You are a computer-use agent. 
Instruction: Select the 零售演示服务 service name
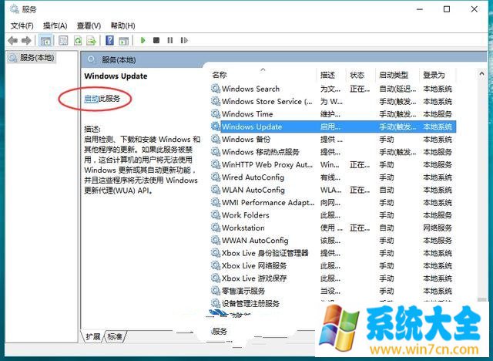[243, 291]
